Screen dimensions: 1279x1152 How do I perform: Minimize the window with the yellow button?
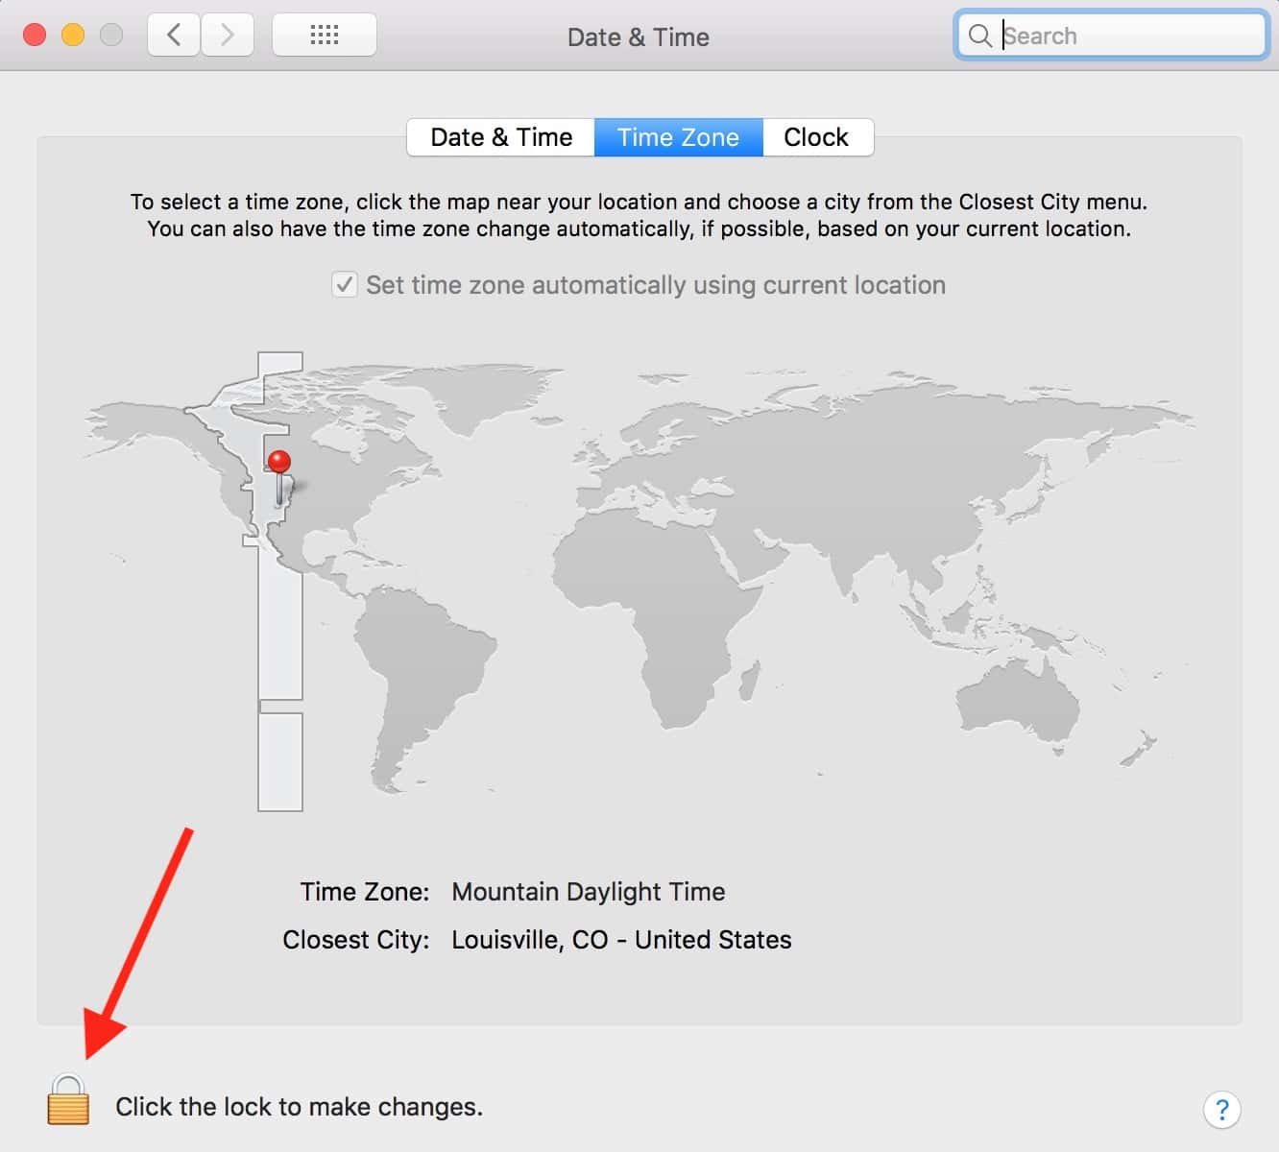click(x=73, y=36)
